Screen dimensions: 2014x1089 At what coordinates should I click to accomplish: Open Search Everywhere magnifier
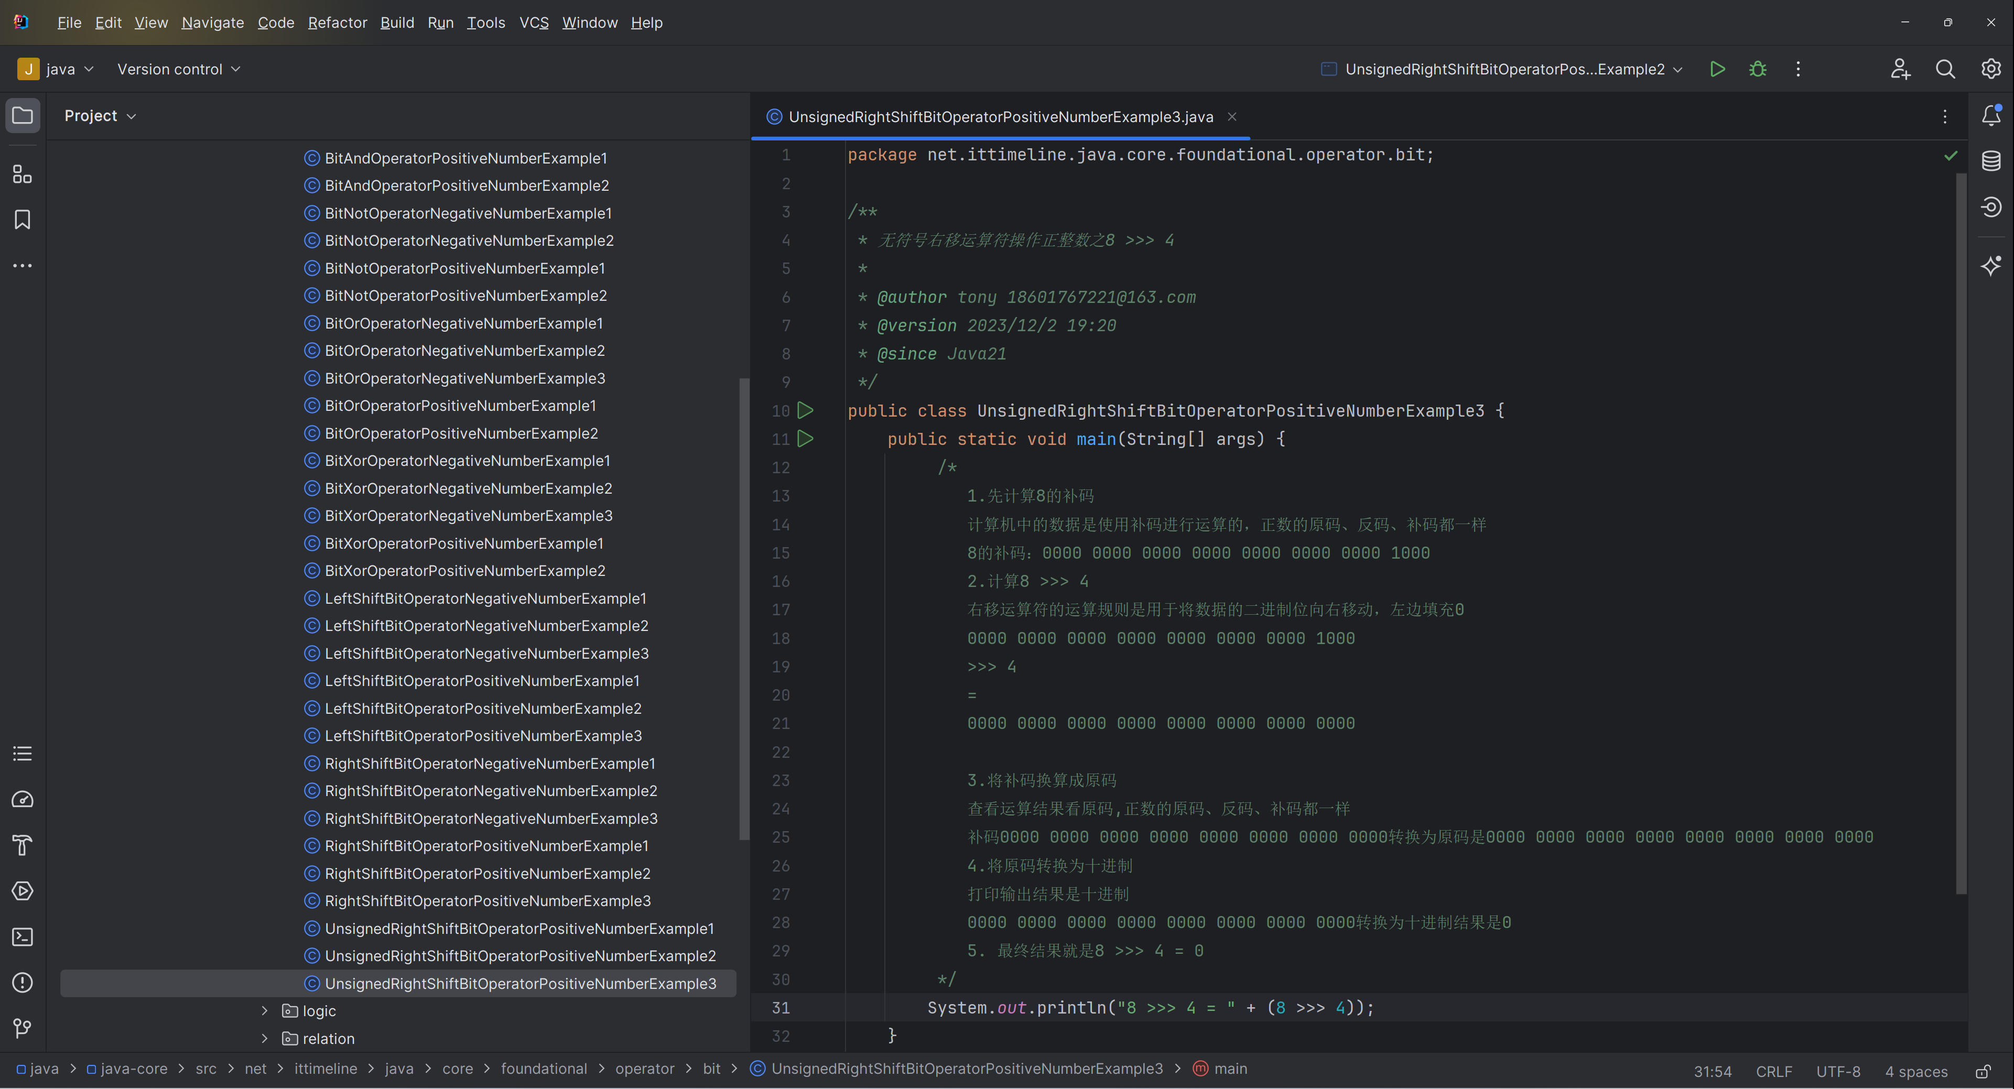pyautogui.click(x=1945, y=69)
